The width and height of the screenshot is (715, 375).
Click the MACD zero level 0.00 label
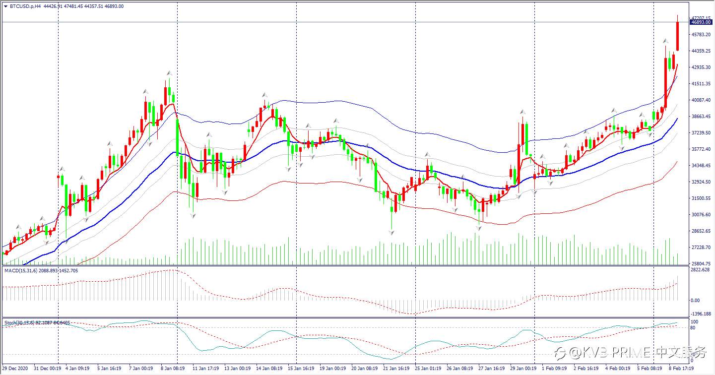coord(695,300)
